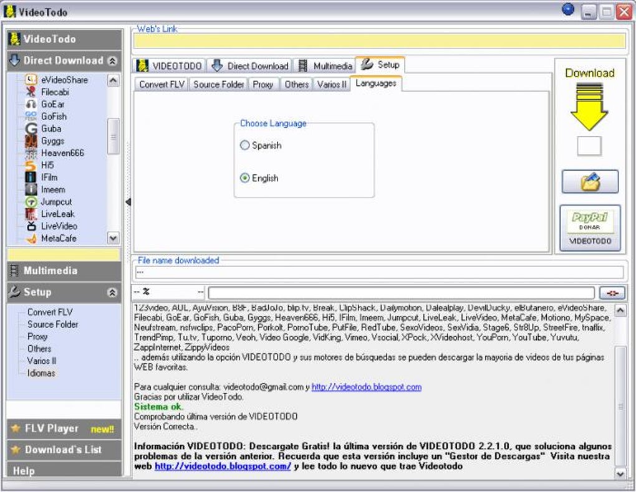Collapse the Direct Download sidebar section
This screenshot has height=492, width=636.
112,61
